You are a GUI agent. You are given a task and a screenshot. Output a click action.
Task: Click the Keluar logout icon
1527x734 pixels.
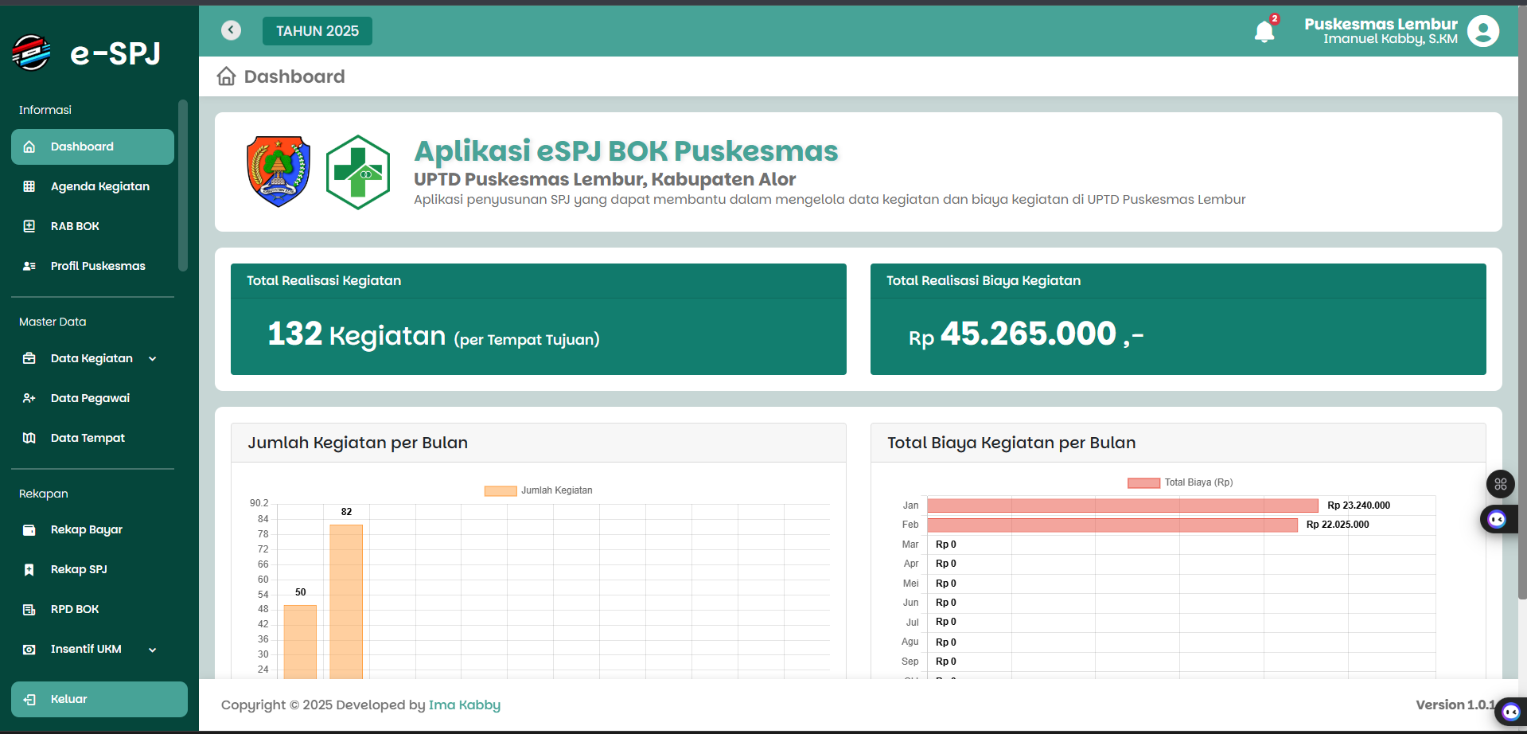[29, 700]
